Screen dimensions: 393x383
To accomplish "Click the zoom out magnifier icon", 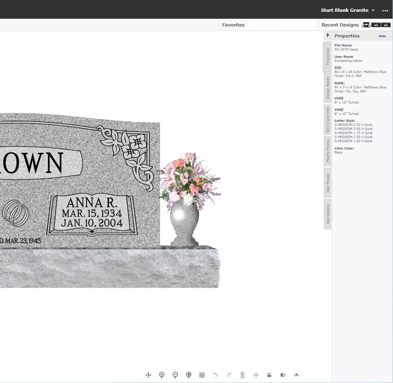I will click(x=175, y=375).
